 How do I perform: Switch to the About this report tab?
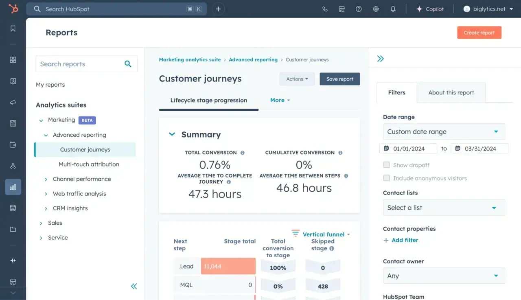coord(451,92)
